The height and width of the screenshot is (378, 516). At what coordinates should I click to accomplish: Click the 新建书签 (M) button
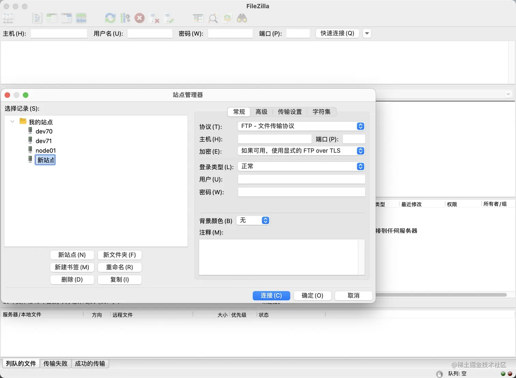click(72, 267)
